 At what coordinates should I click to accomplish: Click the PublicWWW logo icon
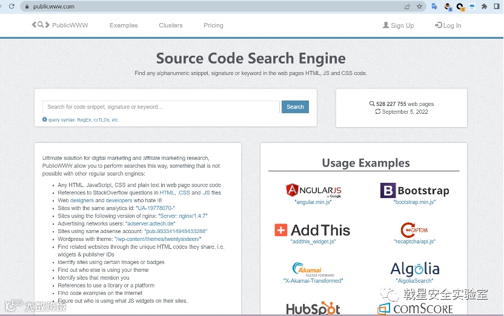tap(41, 25)
